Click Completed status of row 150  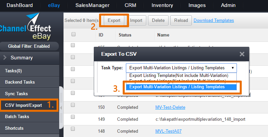pyautogui.click(x=127, y=107)
